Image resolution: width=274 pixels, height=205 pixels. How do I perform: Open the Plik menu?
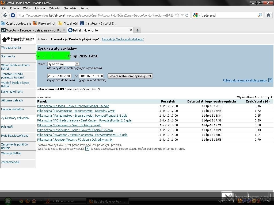coord(4,8)
